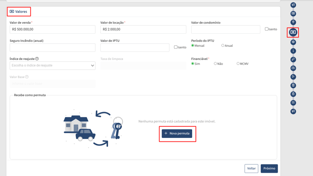The height and width of the screenshot is (176, 313).
Task: Click the Nenhuma permuta está cadastrada message
Action: 177,121
